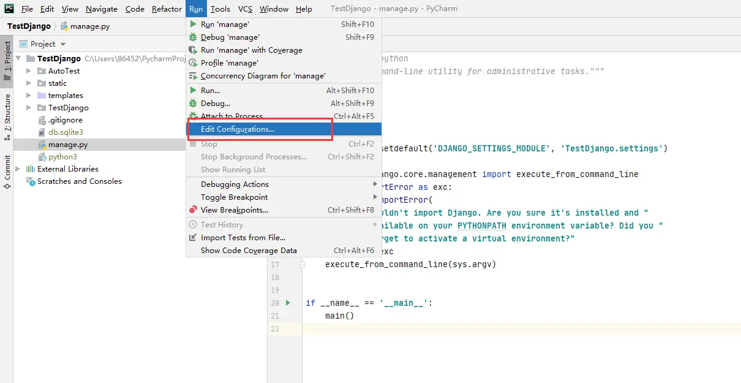Select Run 'manage' menu entry

click(x=284, y=24)
